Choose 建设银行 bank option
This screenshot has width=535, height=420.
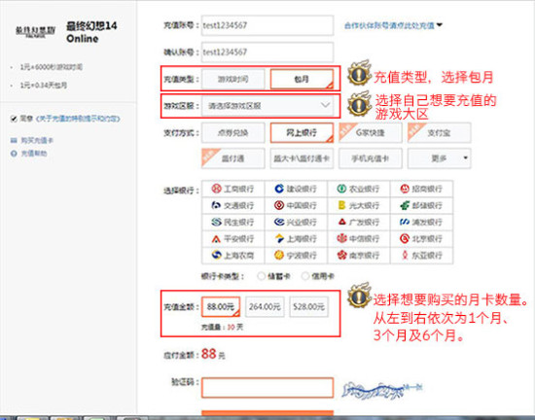click(x=296, y=189)
